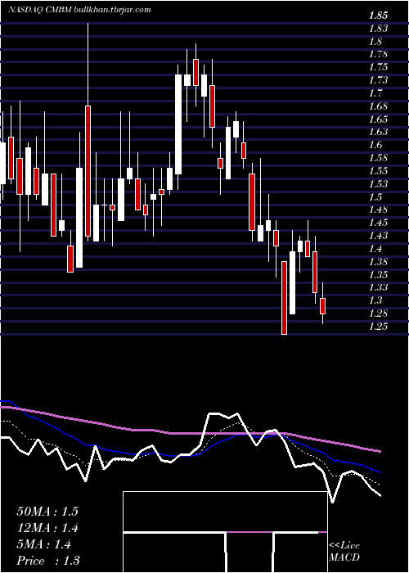Click the tall white candle rising to 1.73
409x573 pixels.
coord(178,124)
